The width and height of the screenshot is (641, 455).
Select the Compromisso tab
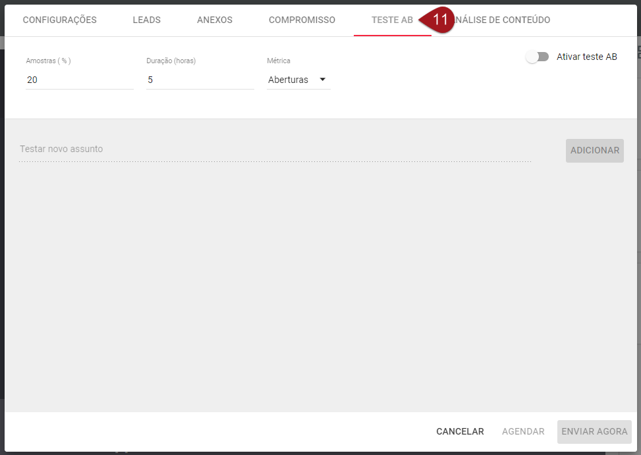[x=302, y=20]
